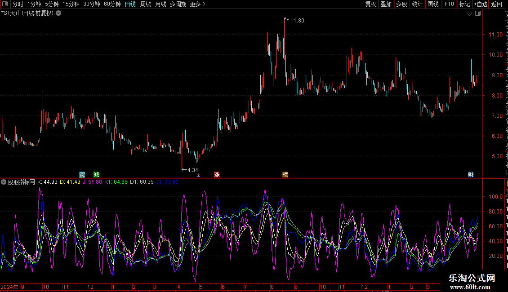Click the 叠加 overlay button
The width and height of the screenshot is (508, 292).
386,4
